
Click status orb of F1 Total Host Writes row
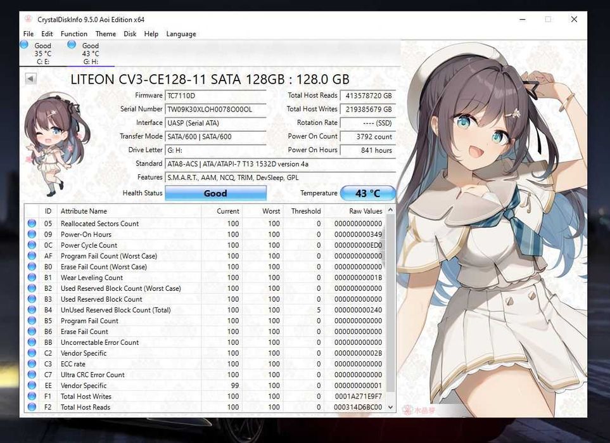click(x=32, y=396)
